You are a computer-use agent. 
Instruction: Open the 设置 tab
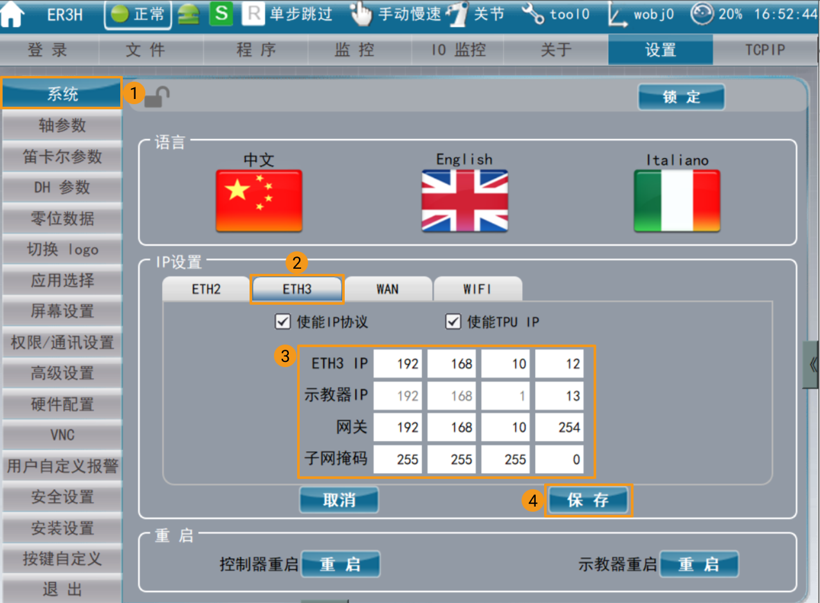(x=661, y=50)
